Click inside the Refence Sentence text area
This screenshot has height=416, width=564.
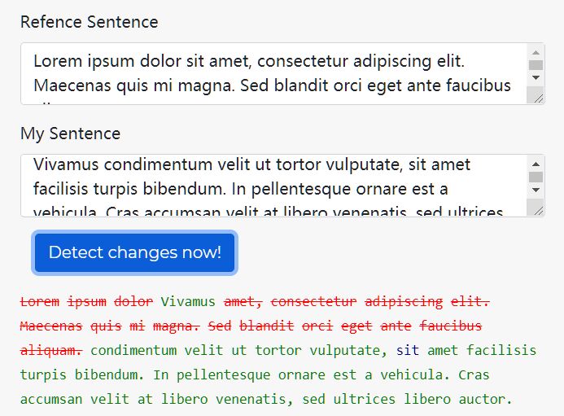[273, 74]
